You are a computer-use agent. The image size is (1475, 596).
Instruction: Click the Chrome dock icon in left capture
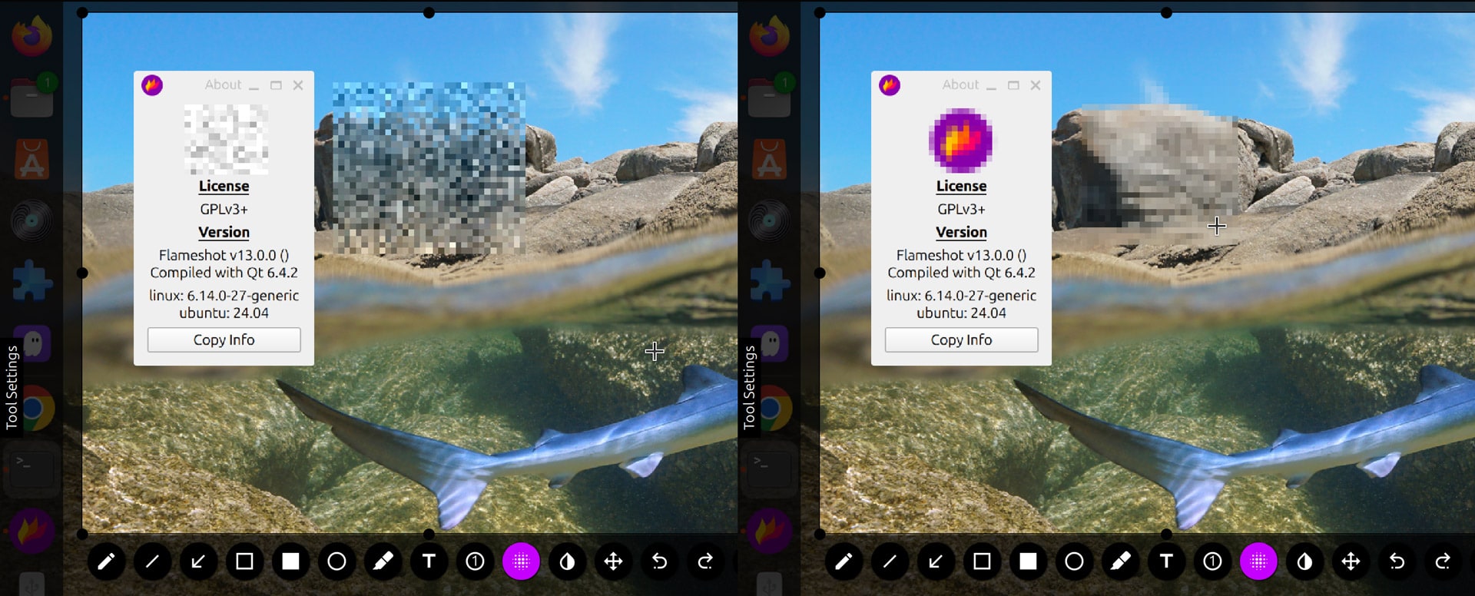click(36, 409)
